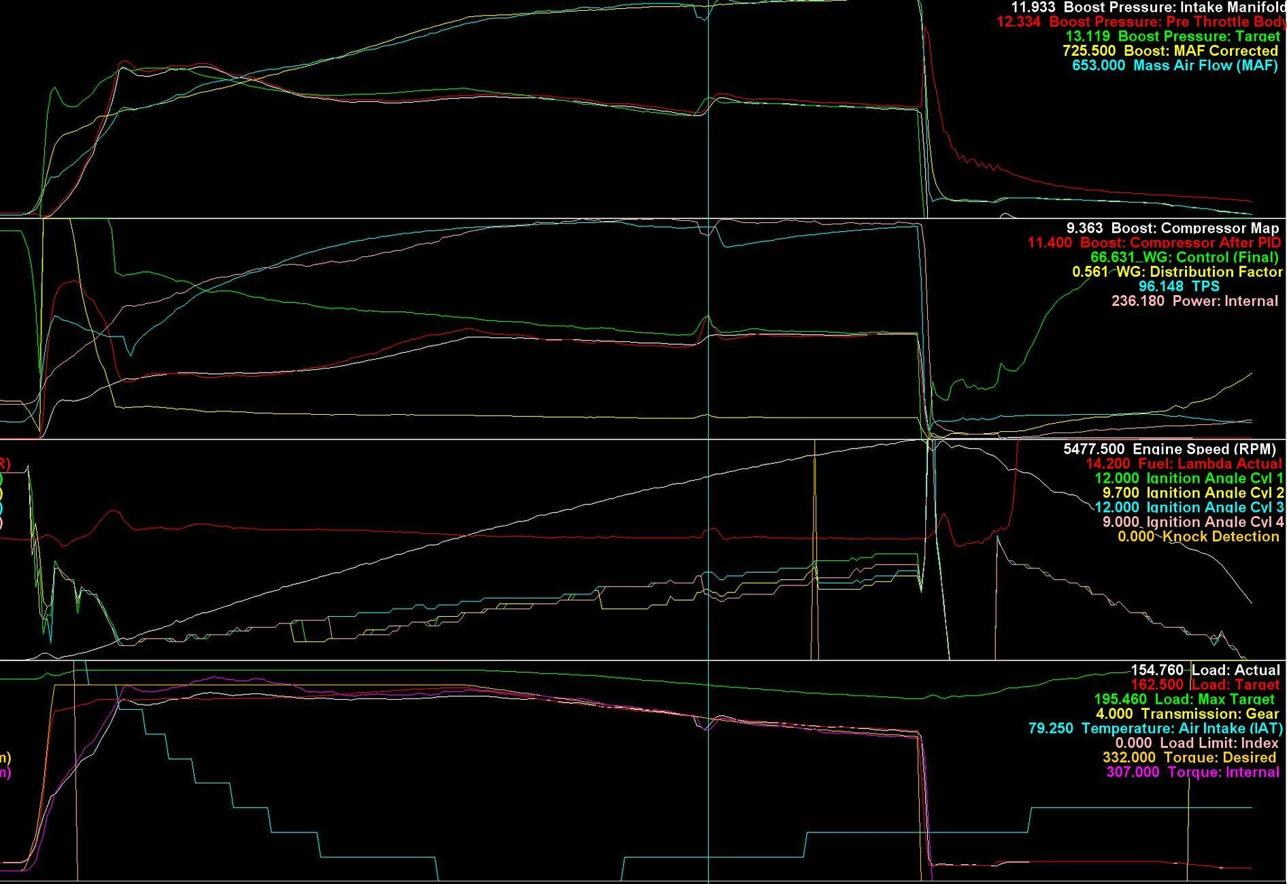Screen dimensions: 1287x884
Task: Click the Boost: Compressor Map legend entry
Action: pos(1172,228)
